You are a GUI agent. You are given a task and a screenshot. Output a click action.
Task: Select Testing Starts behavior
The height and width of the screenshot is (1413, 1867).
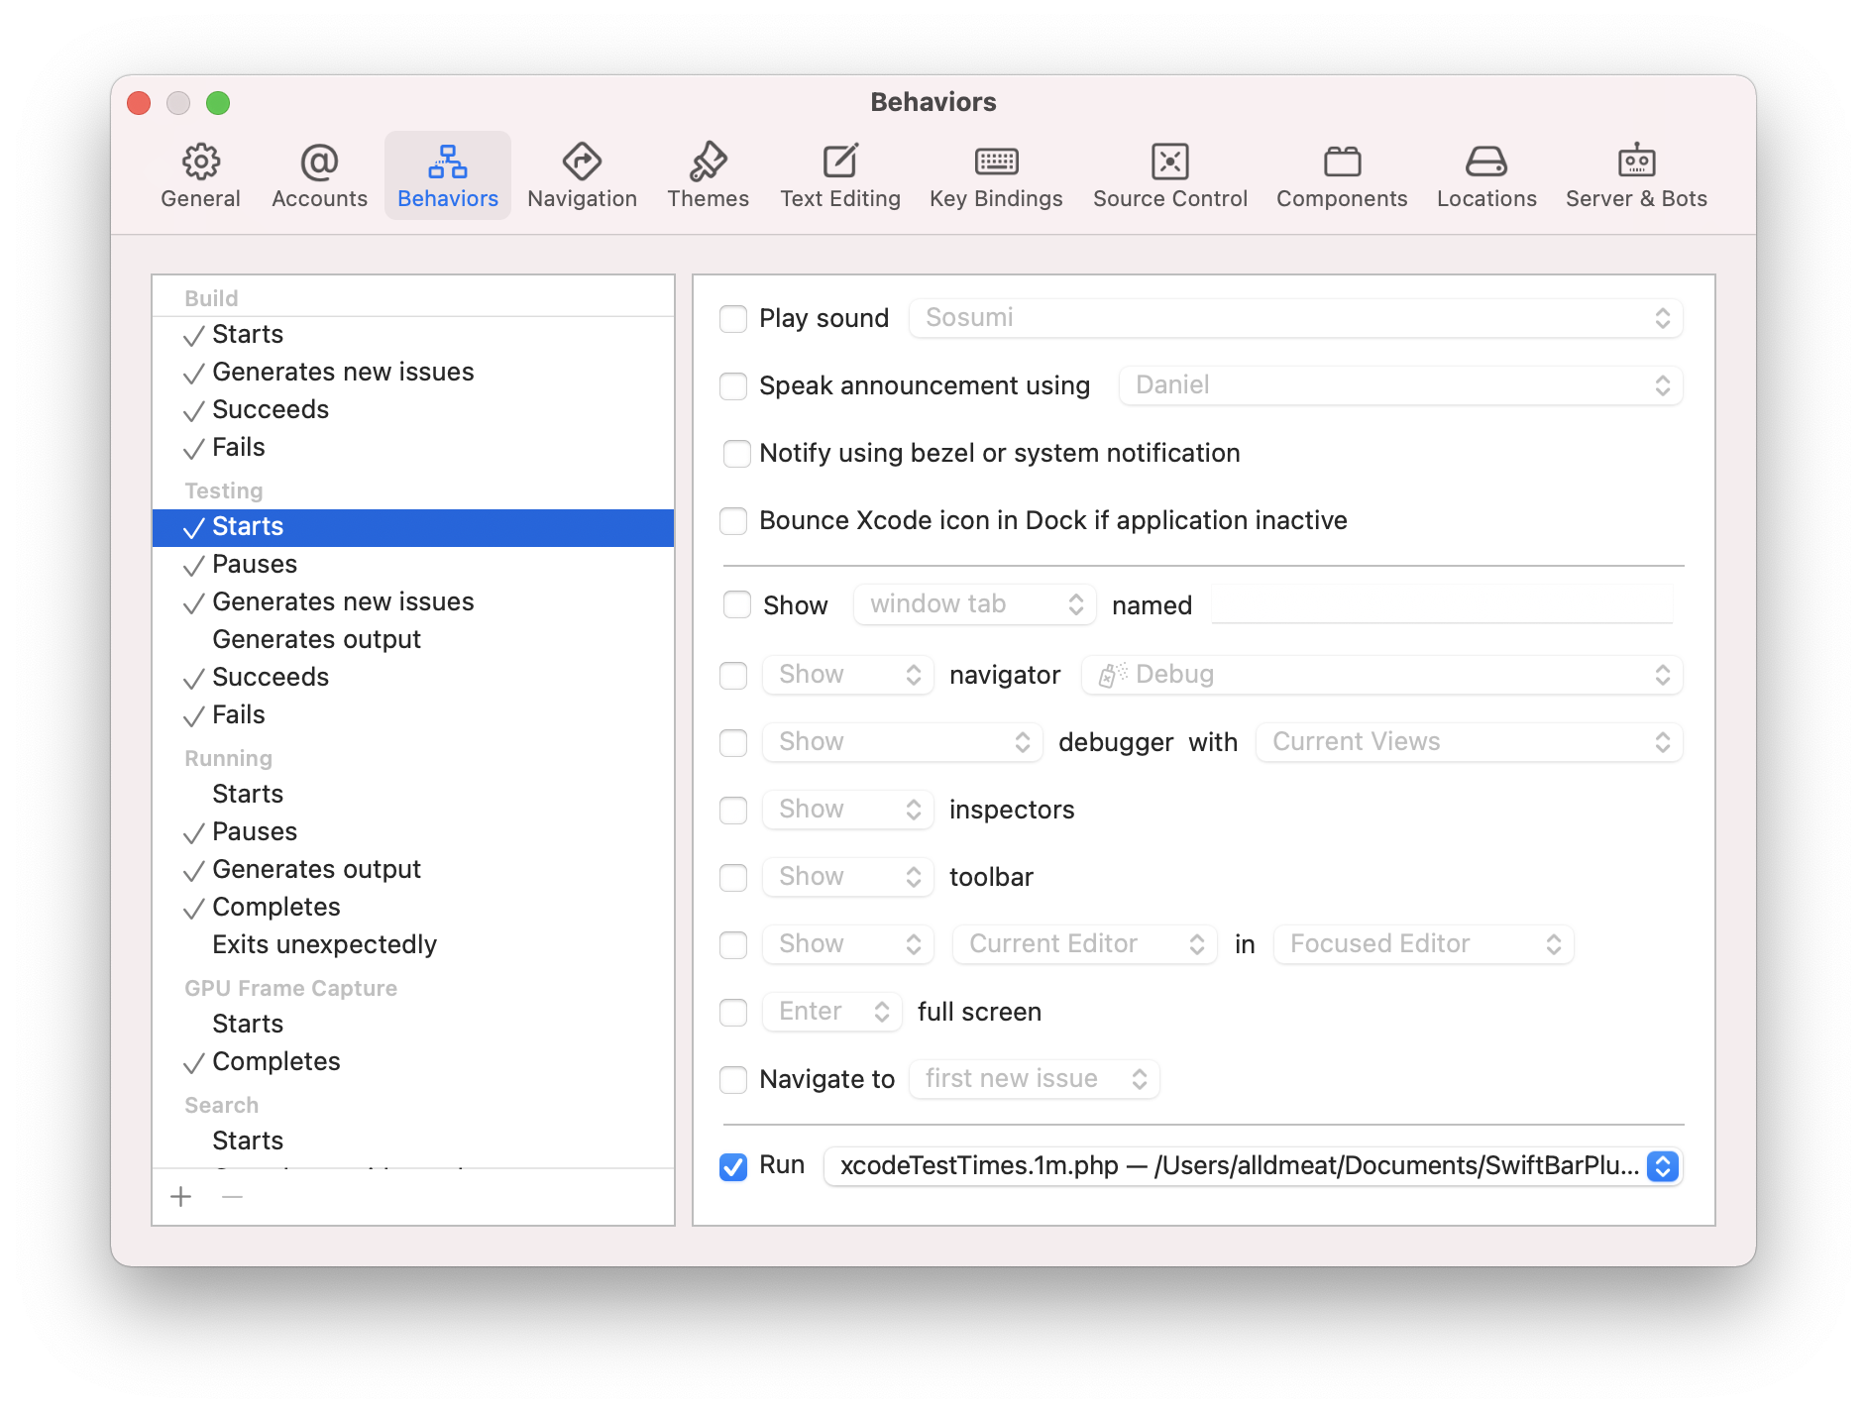click(413, 527)
